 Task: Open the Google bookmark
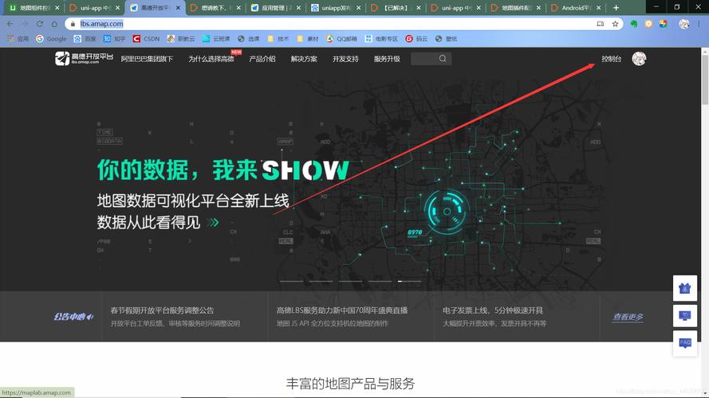[x=51, y=39]
